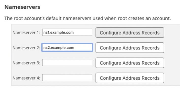
Task: Open Configure Address Records for Nameserver 2
Action: pyautogui.click(x=130, y=48)
